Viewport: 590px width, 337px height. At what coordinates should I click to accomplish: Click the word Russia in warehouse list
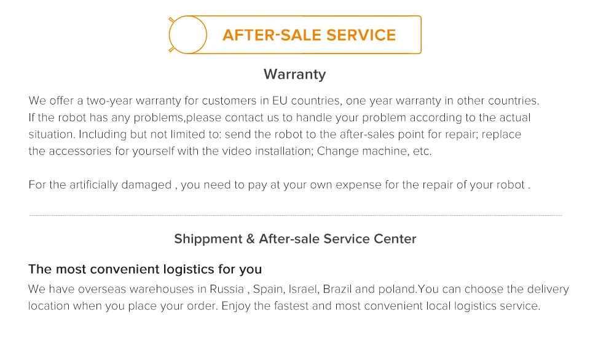click(227, 289)
